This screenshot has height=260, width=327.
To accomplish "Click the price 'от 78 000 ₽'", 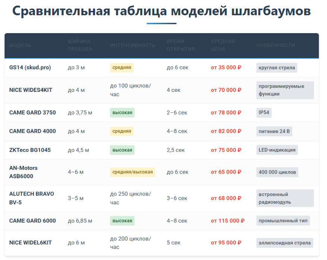I will [x=226, y=112].
